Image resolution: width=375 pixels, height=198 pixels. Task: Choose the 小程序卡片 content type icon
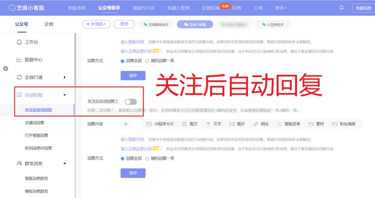point(149,124)
